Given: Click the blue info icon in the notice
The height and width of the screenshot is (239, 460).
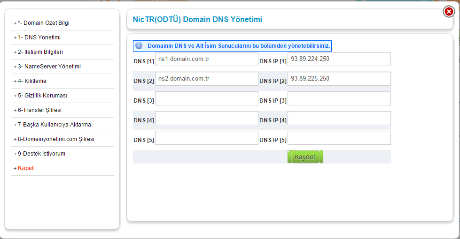Looking at the screenshot, I should click(x=139, y=45).
